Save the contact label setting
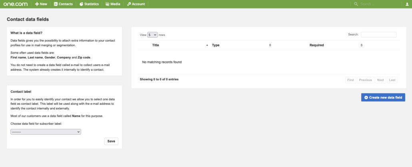The image size is (412, 167). click(x=111, y=141)
